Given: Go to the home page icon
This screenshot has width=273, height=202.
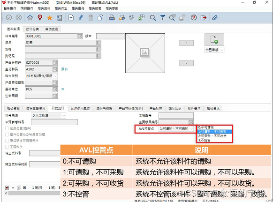Looking at the screenshot, I should pos(30,17).
